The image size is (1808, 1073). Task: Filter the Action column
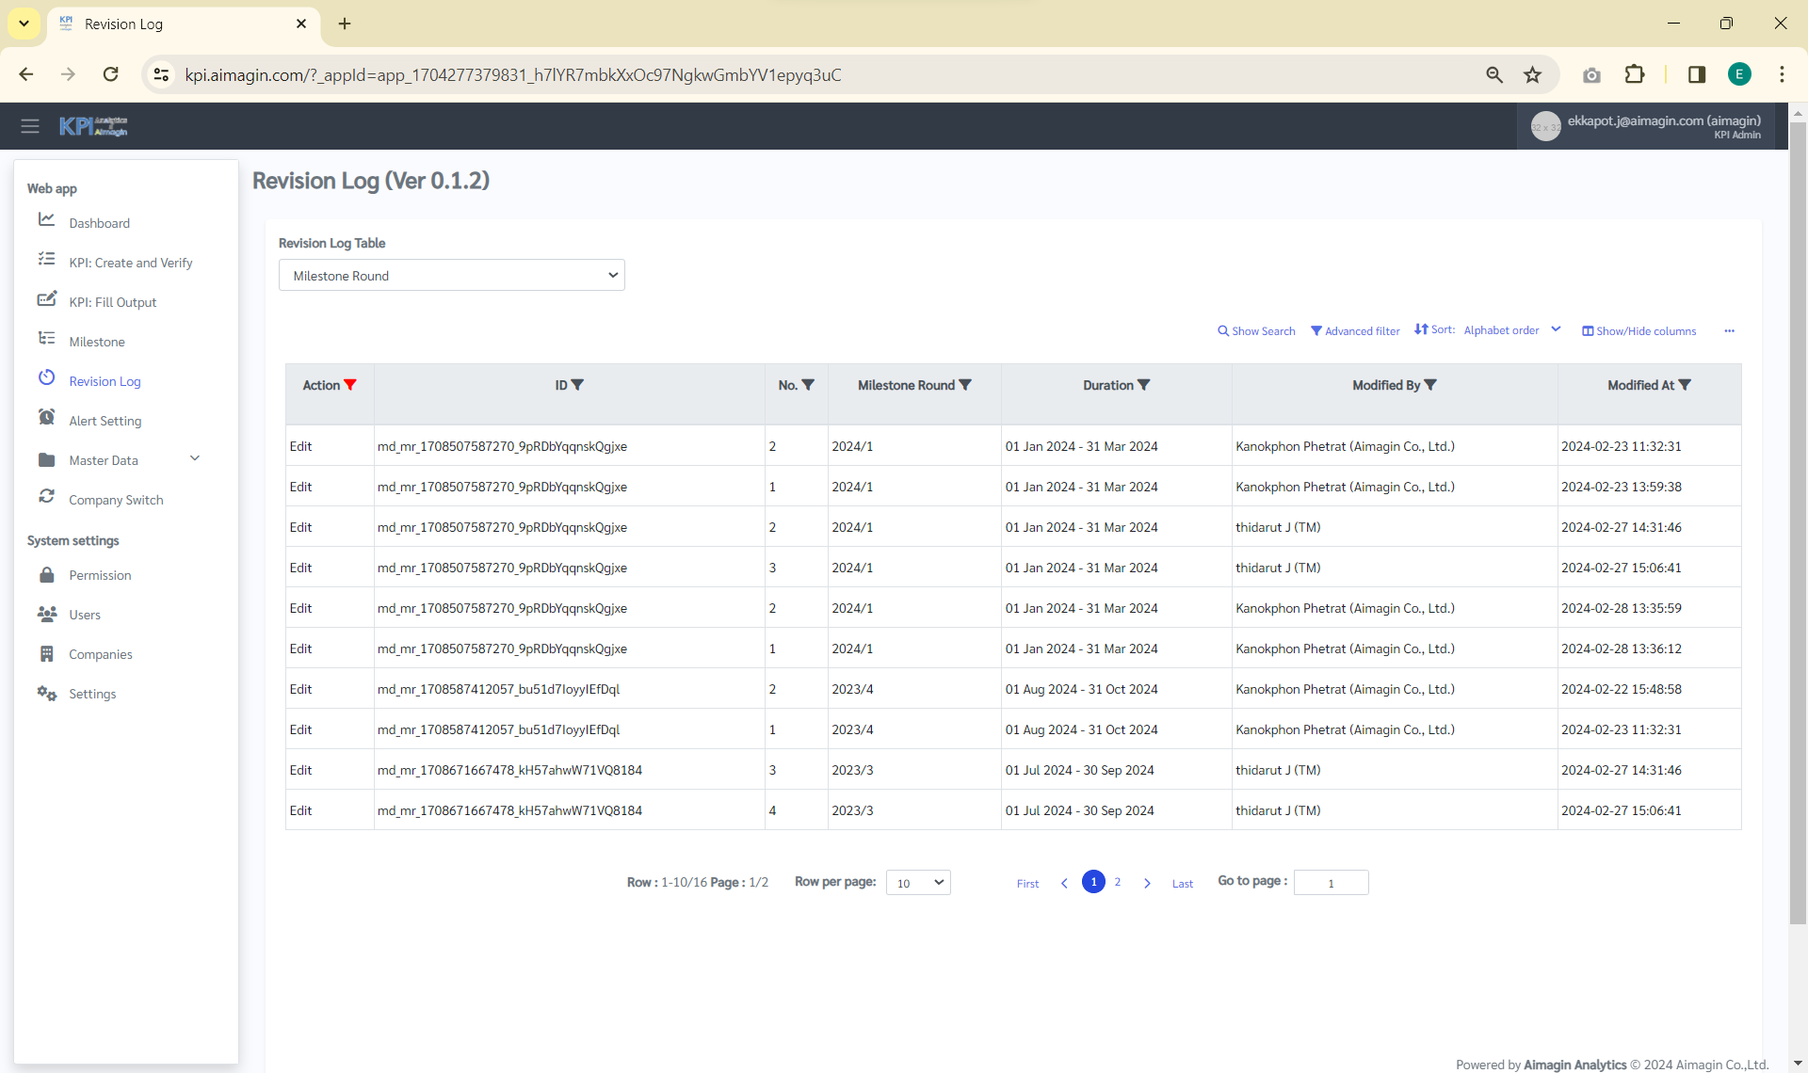pos(350,385)
